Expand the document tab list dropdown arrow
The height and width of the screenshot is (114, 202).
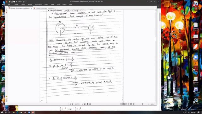coord(156,8)
